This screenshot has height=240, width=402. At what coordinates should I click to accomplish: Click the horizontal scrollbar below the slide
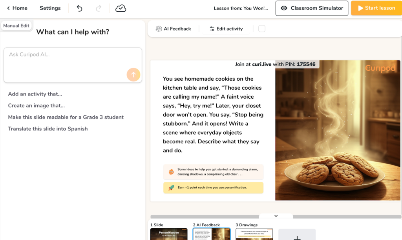coord(204,217)
